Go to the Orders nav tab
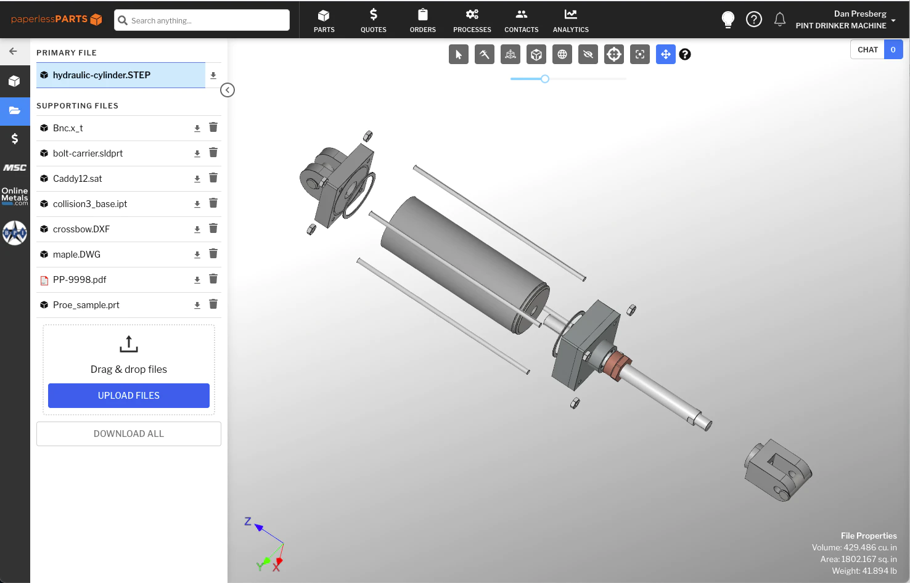The image size is (910, 583). click(x=423, y=20)
